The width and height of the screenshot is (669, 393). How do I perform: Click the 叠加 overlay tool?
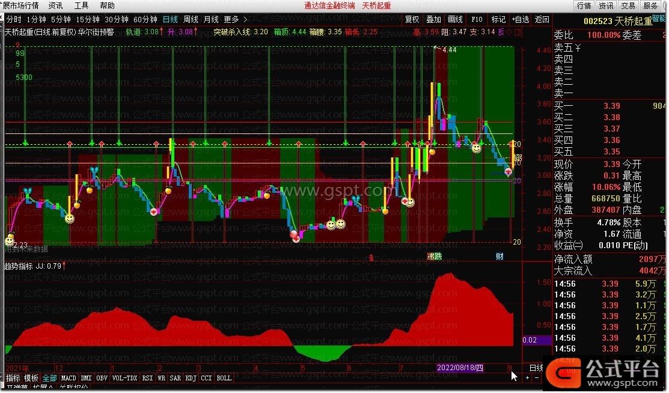(433, 19)
